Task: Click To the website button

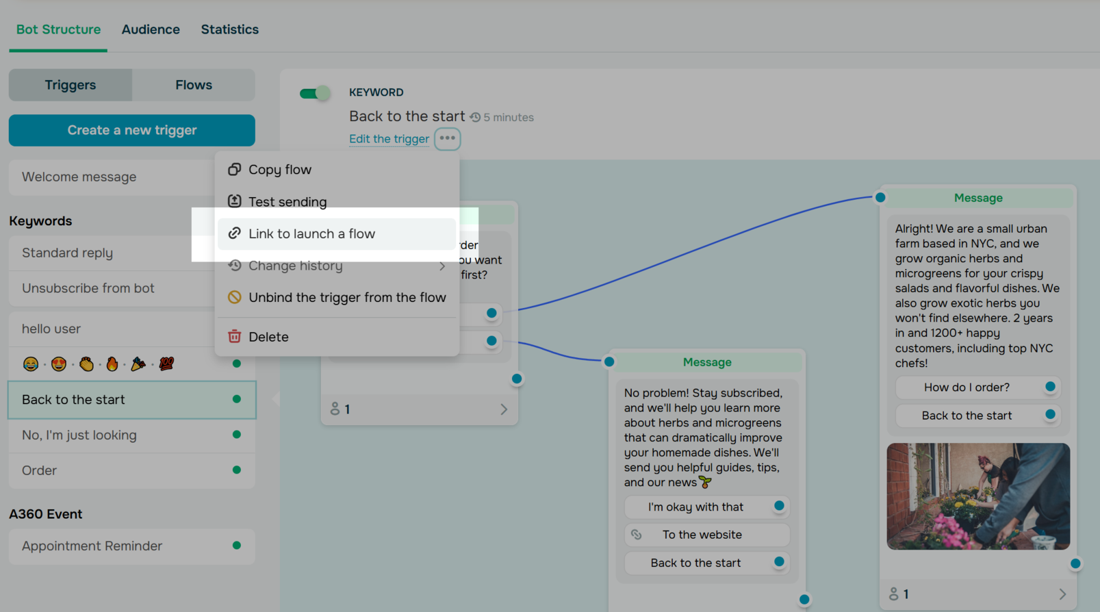Action: tap(707, 535)
